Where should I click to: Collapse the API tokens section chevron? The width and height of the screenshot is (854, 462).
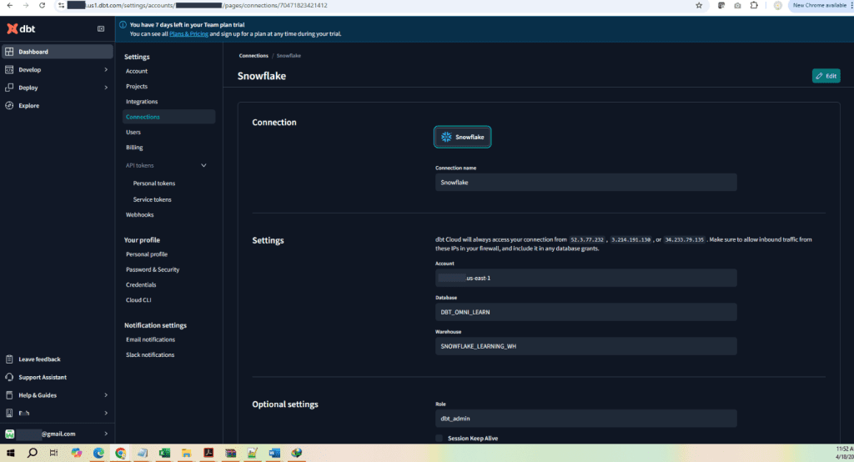pos(203,166)
